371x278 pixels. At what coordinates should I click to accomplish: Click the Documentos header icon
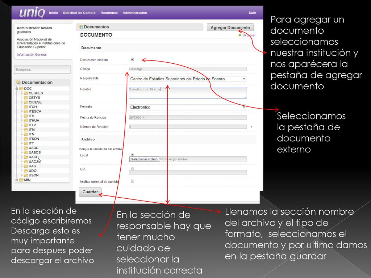[81, 27]
